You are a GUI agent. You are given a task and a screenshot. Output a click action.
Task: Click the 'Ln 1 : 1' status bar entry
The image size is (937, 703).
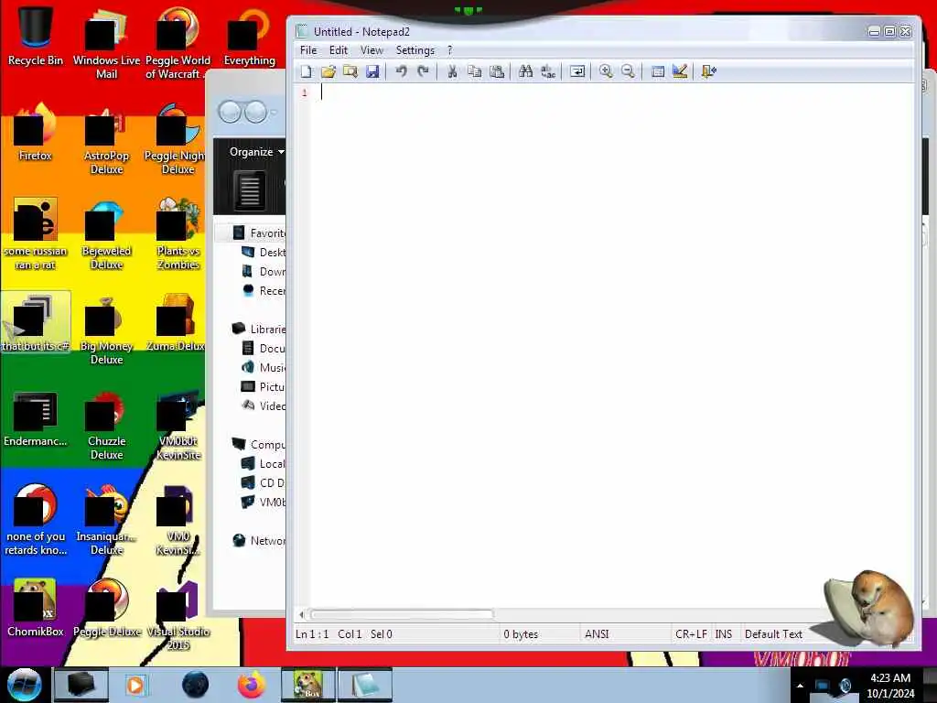click(x=313, y=634)
